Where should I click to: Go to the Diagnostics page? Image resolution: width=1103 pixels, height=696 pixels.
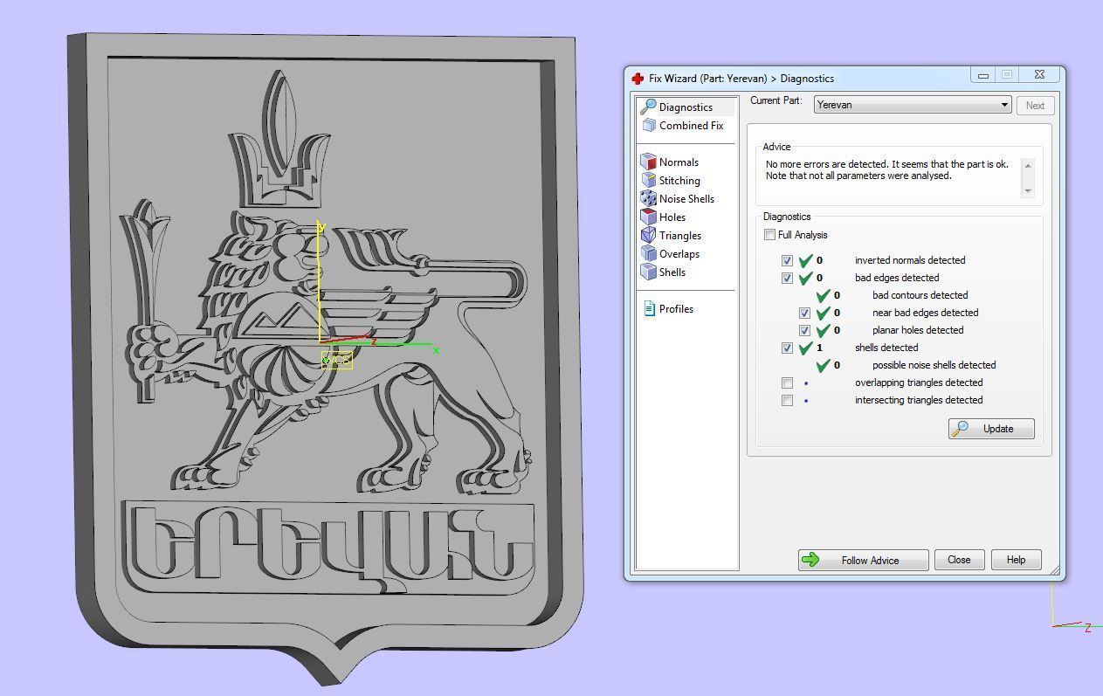coord(686,107)
